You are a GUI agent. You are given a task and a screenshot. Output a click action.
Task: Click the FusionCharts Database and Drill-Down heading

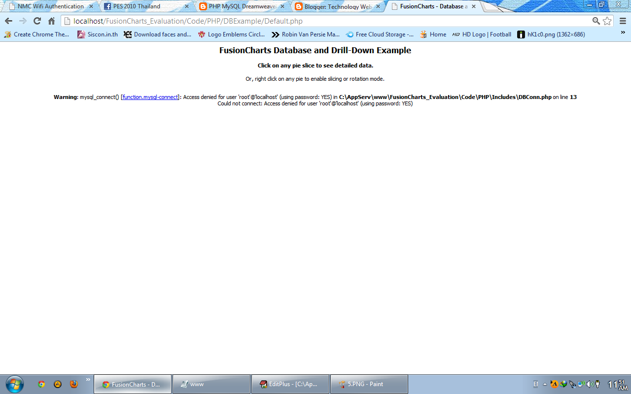tap(315, 50)
